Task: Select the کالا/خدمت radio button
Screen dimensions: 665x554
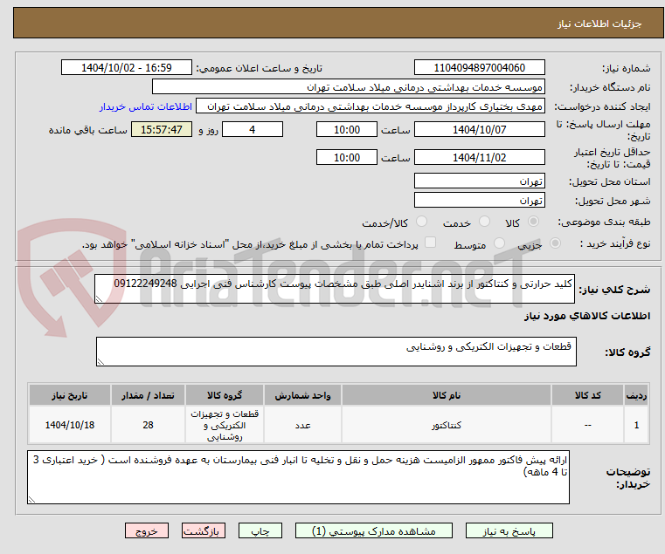Action: (x=421, y=222)
